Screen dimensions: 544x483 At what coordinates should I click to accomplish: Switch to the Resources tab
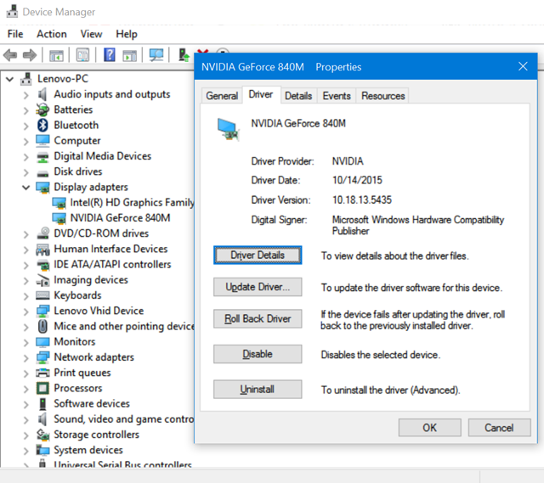(x=383, y=96)
